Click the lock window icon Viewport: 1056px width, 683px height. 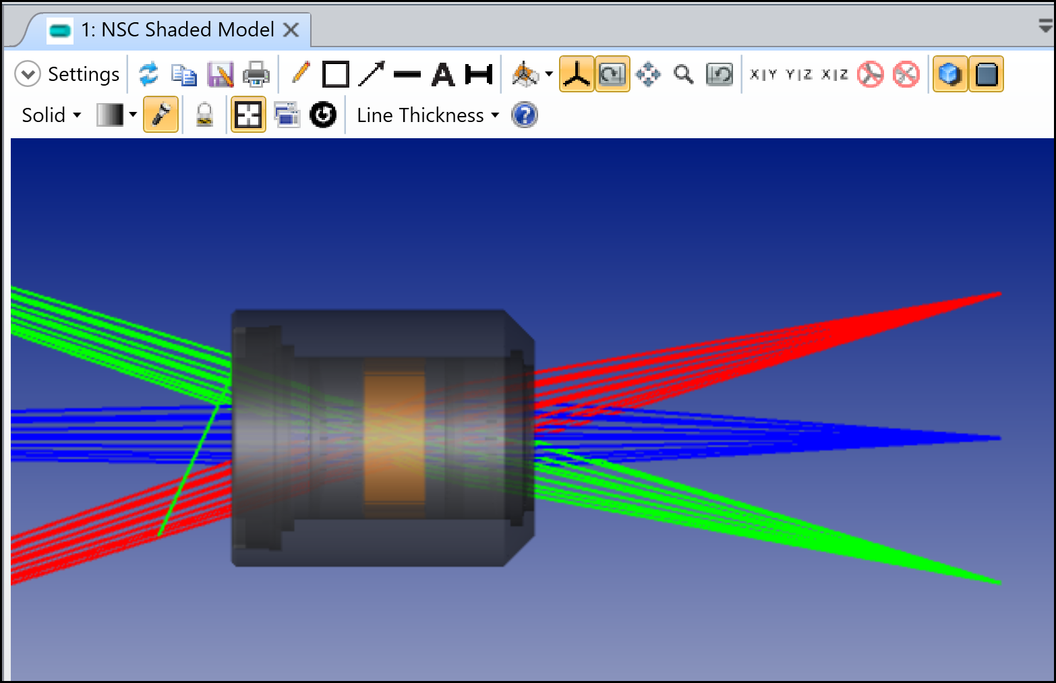[x=204, y=115]
